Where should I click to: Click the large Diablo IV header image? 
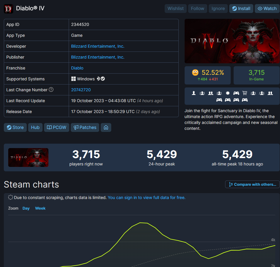click(x=232, y=41)
